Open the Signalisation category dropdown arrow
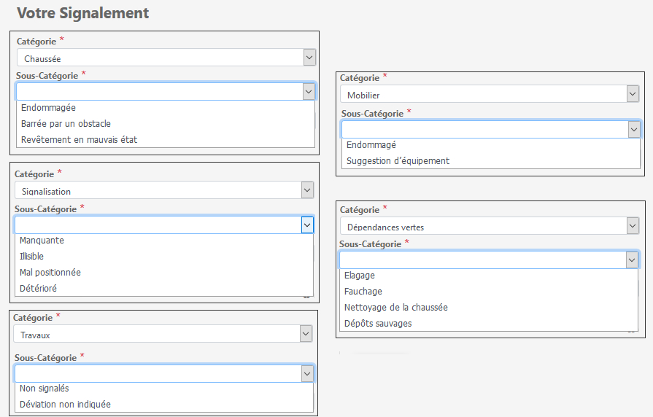 click(307, 190)
